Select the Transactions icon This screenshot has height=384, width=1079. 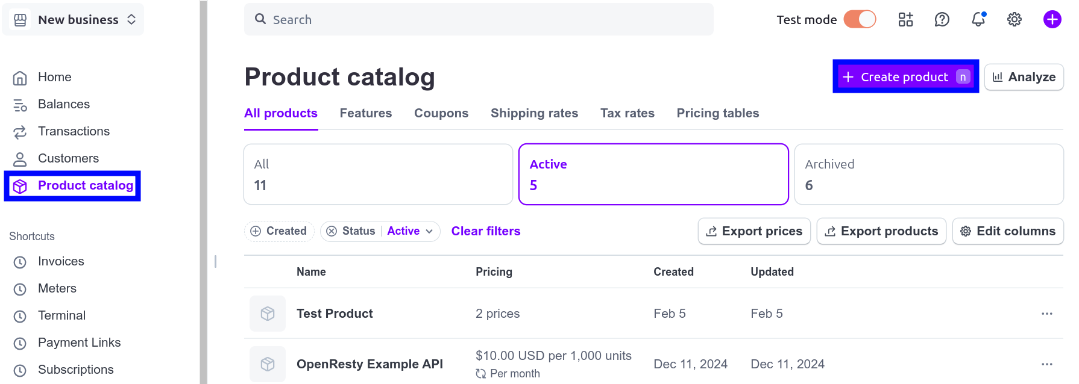[x=20, y=131]
